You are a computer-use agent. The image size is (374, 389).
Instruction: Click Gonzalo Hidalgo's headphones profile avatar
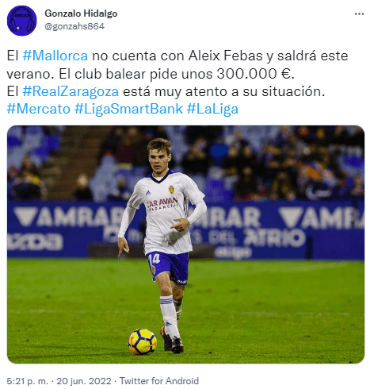(x=21, y=21)
